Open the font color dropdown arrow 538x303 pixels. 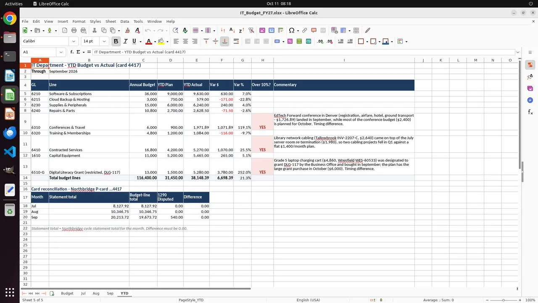[x=155, y=41]
